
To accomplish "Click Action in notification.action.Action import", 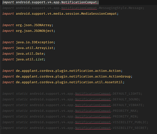I will coord(115,71).
